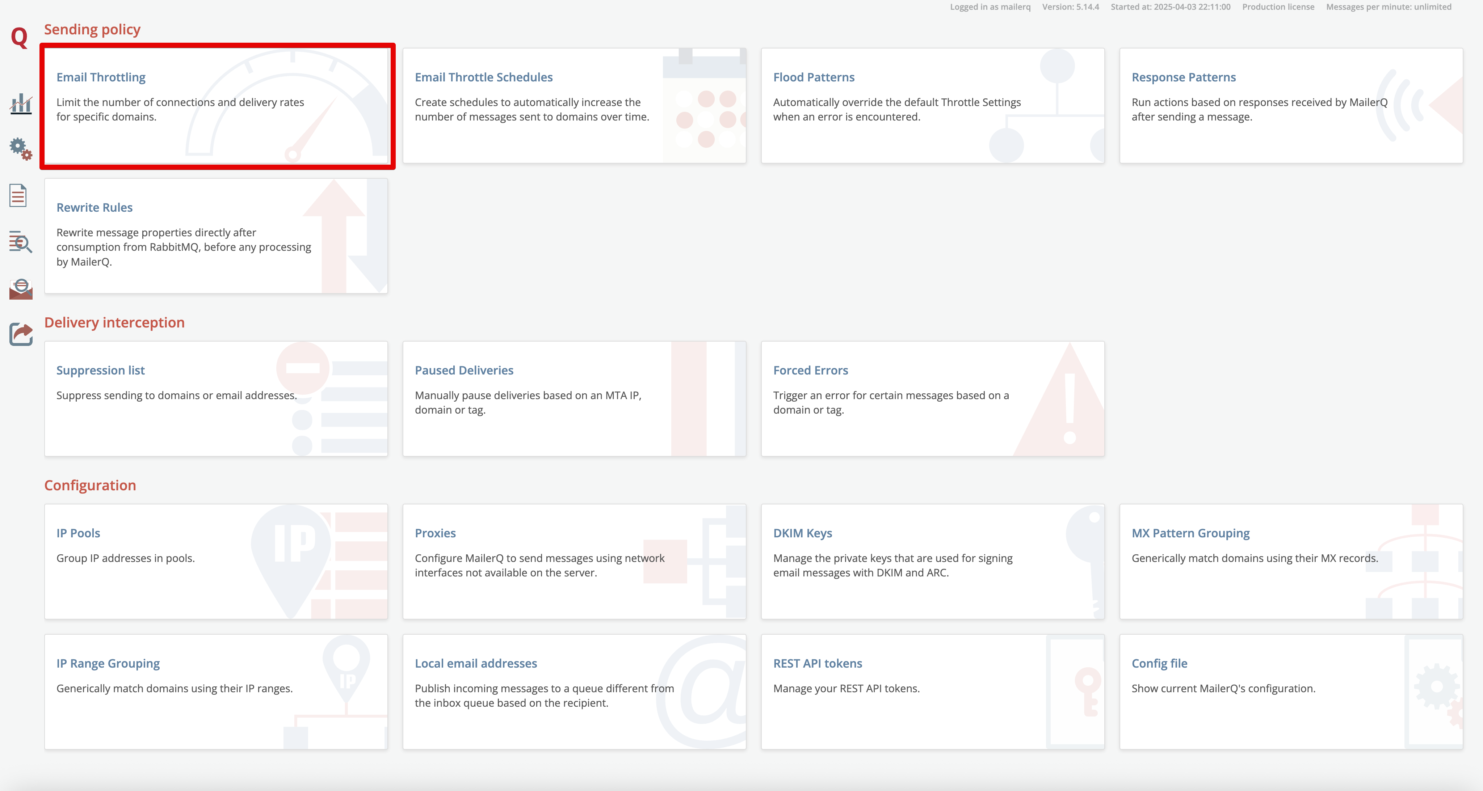Open IP Pools configuration
Viewport: 1483px width, 791px height.
(x=217, y=562)
